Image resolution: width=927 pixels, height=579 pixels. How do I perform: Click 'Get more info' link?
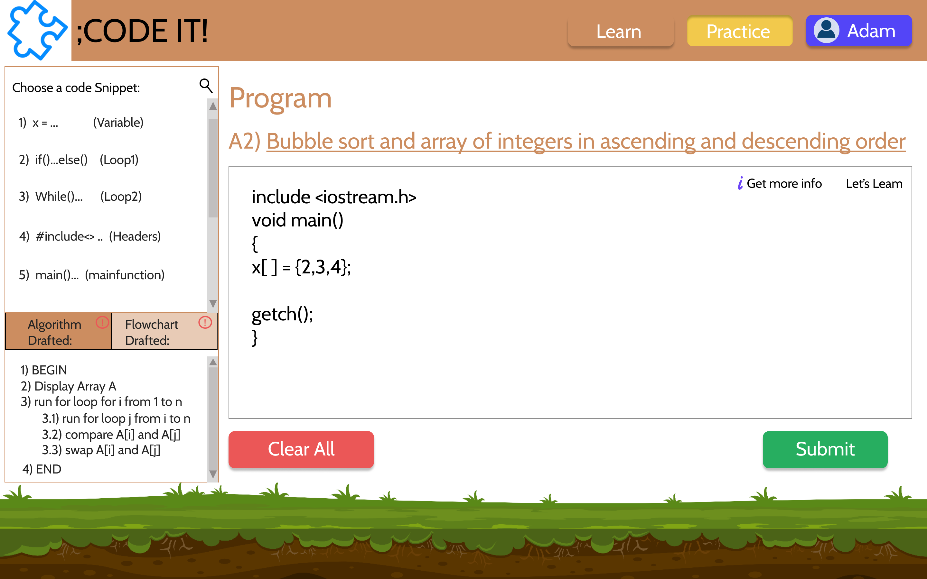pos(784,184)
